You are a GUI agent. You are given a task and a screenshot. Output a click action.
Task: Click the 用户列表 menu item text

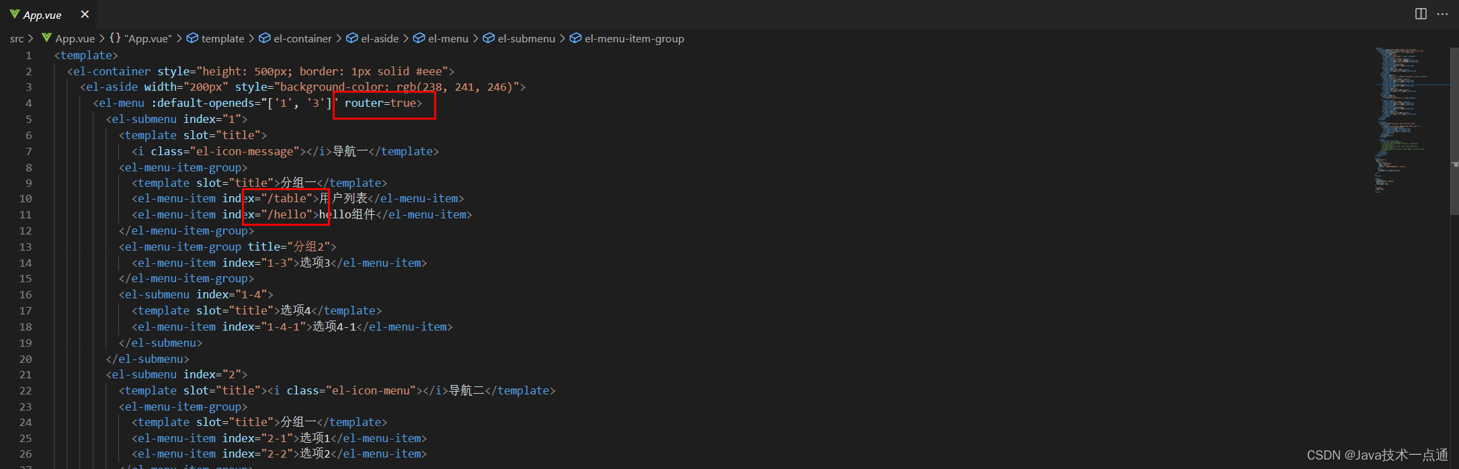point(343,199)
